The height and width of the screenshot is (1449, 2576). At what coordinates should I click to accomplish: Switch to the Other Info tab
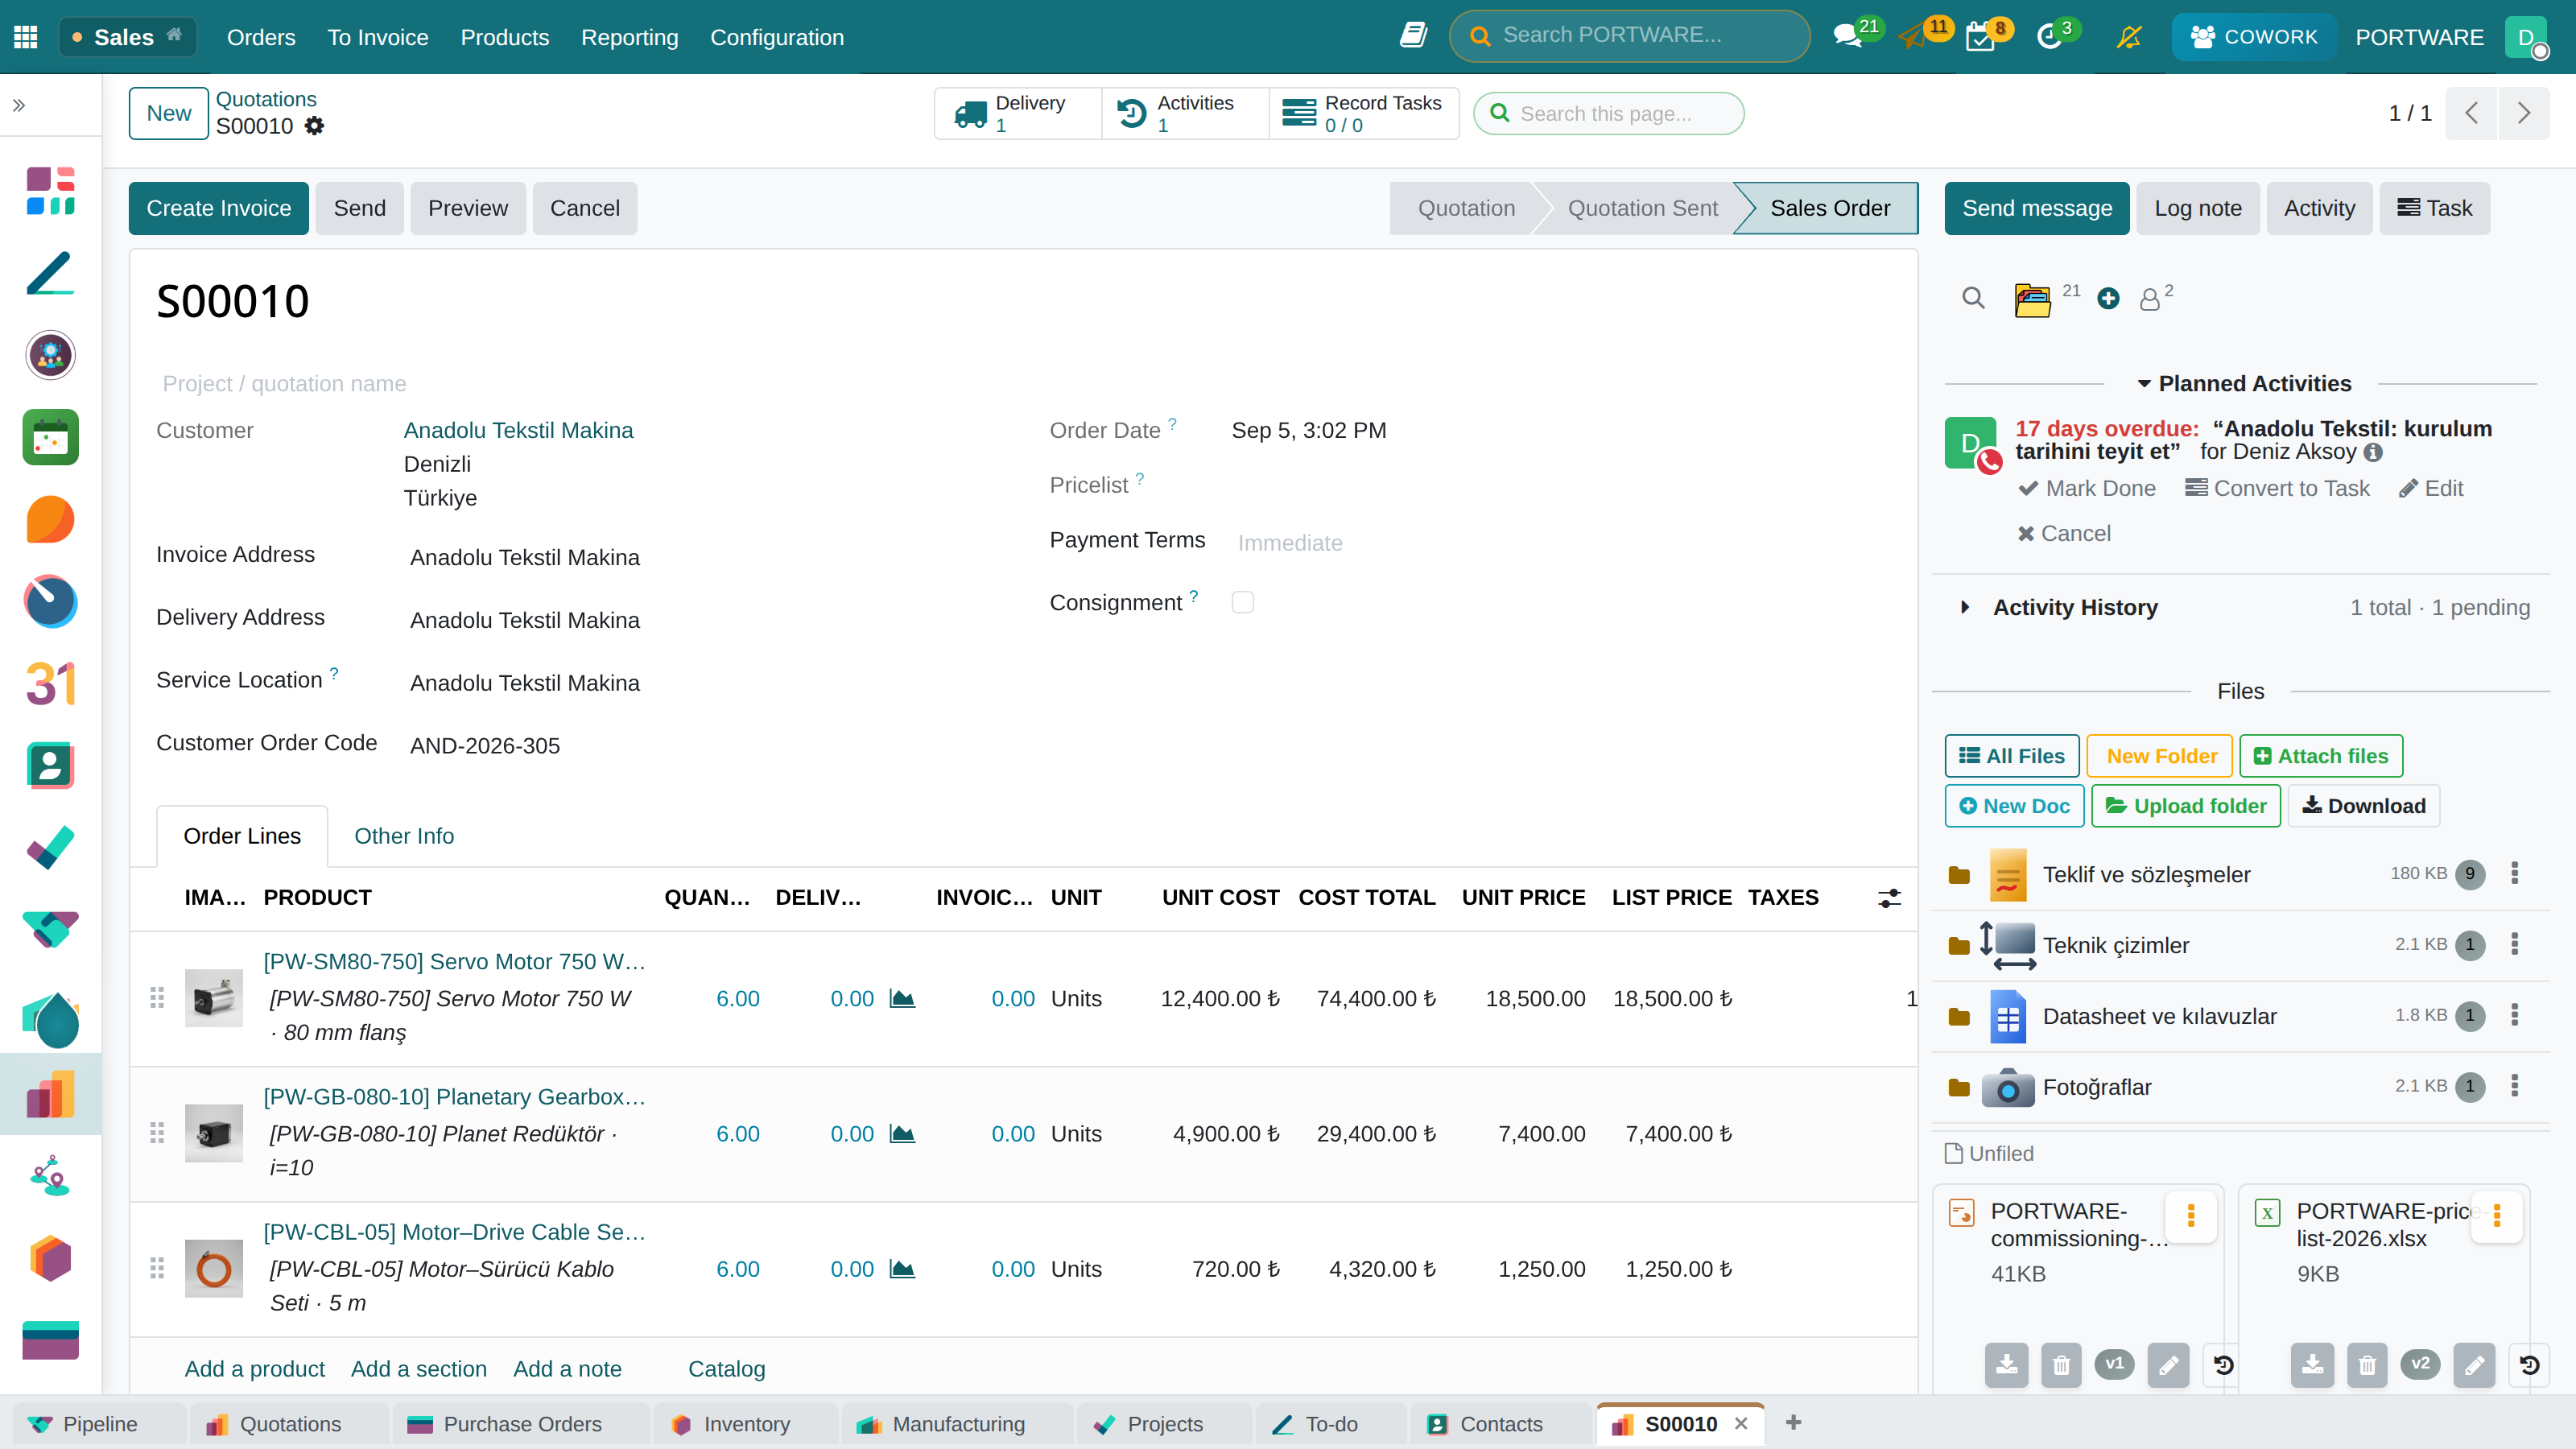[404, 836]
